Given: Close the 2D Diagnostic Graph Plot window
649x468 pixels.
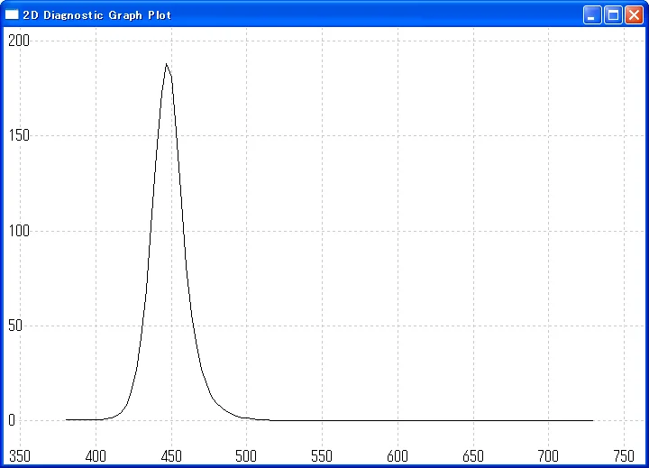Looking at the screenshot, I should point(634,15).
